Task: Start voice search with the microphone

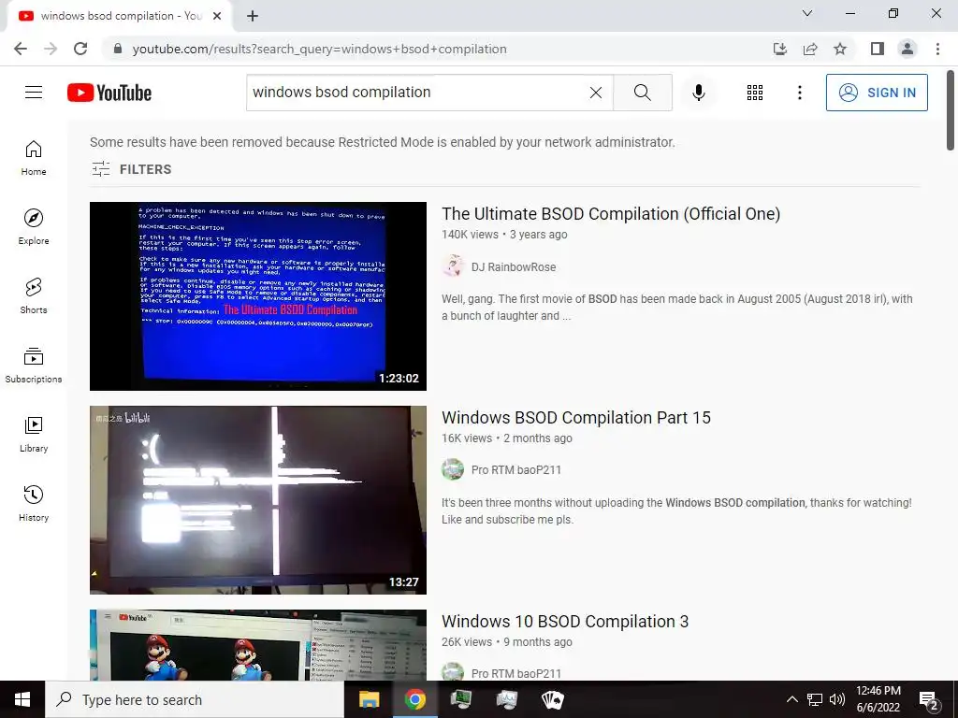Action: [x=698, y=93]
